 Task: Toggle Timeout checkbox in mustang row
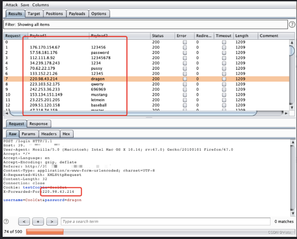[x=224, y=94]
